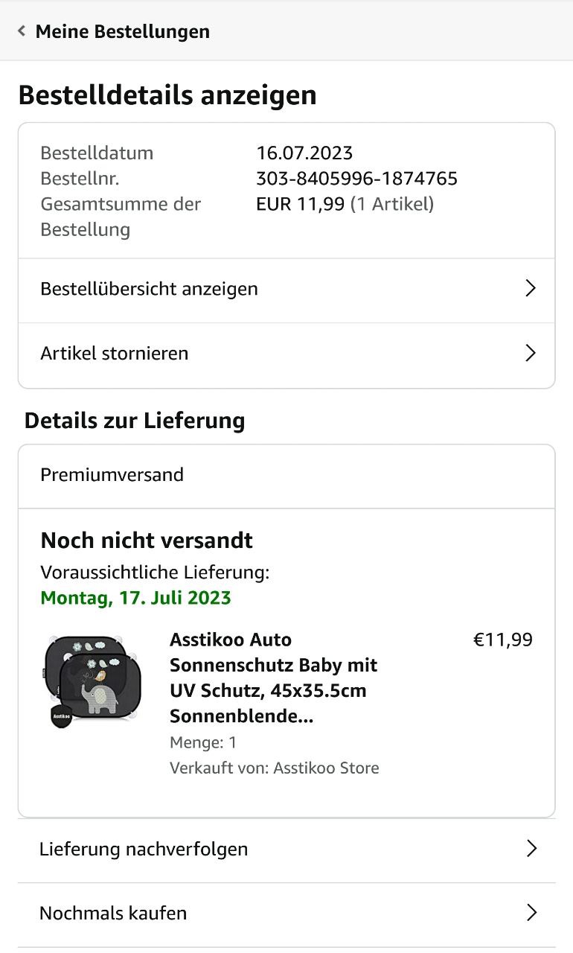Tap the arrow icon on Nochmals kaufen row

pos(531,913)
